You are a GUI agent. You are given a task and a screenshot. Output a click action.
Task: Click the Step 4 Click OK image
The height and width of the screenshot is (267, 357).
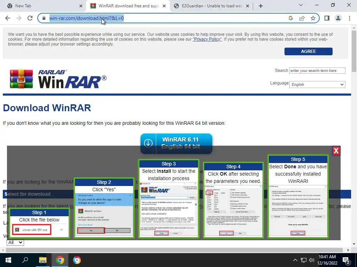coord(233,200)
